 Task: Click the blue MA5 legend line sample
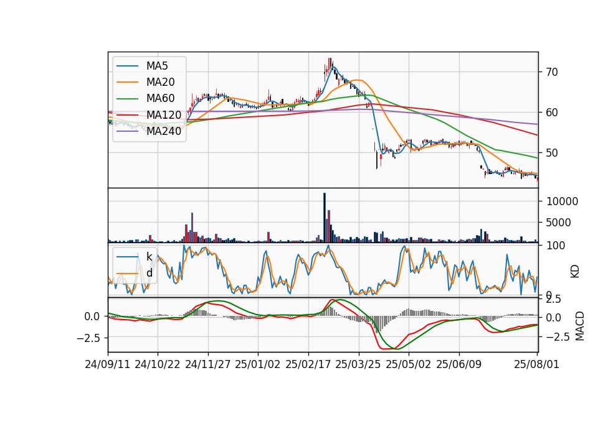tap(127, 67)
